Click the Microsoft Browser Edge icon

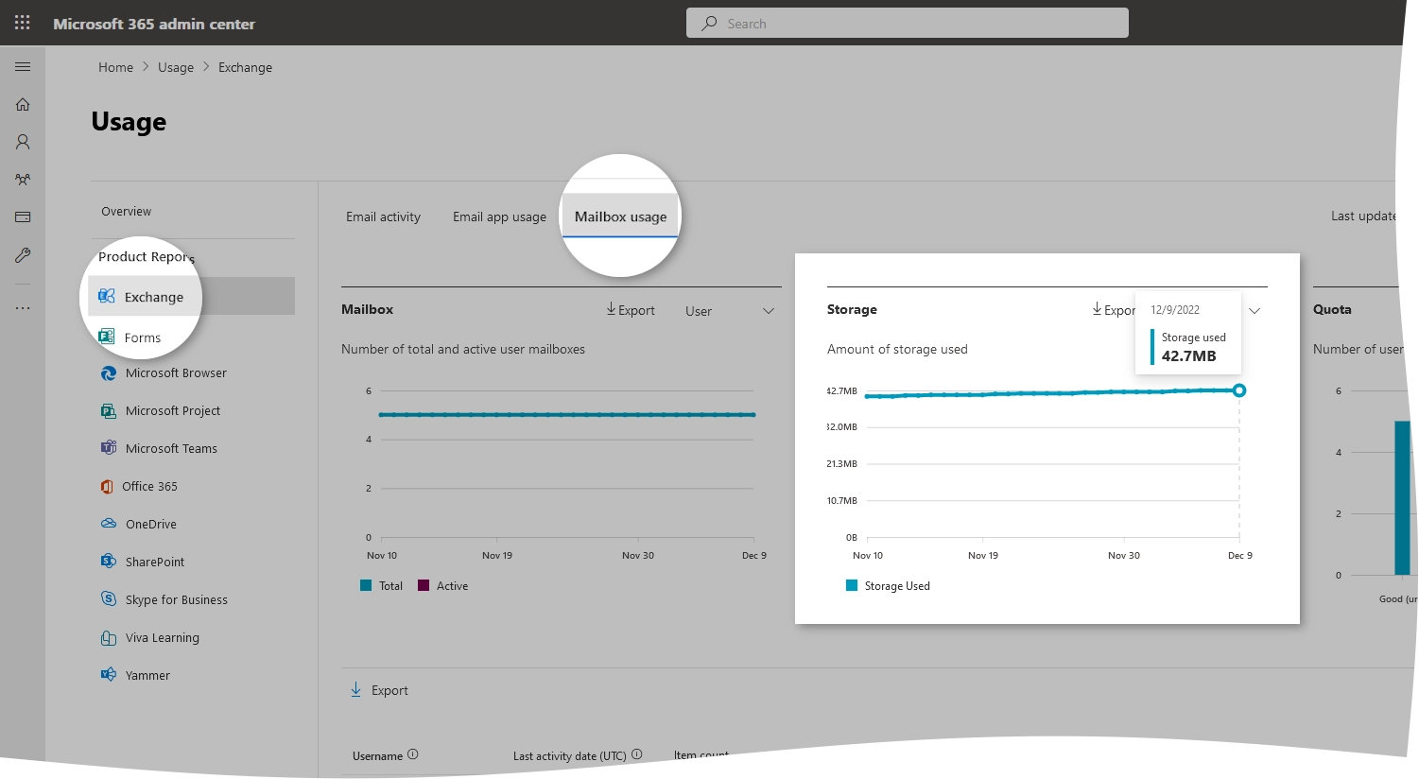point(109,373)
